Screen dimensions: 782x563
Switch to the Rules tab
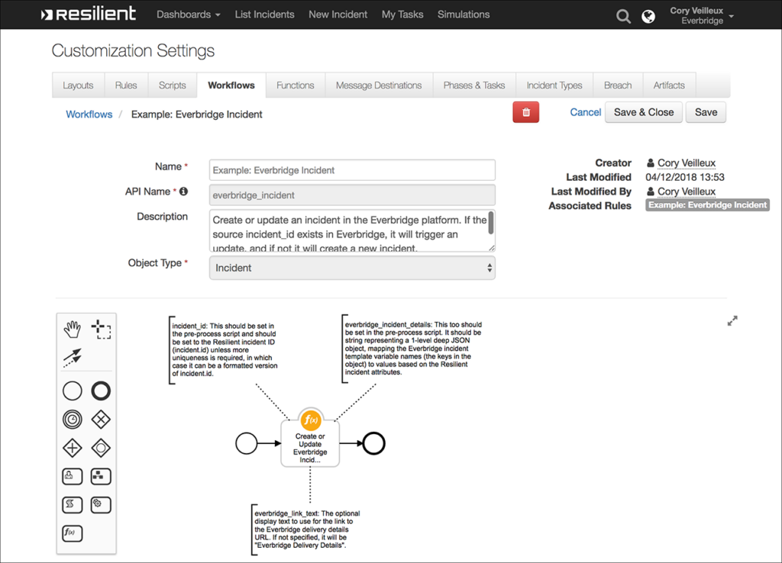[x=126, y=85]
